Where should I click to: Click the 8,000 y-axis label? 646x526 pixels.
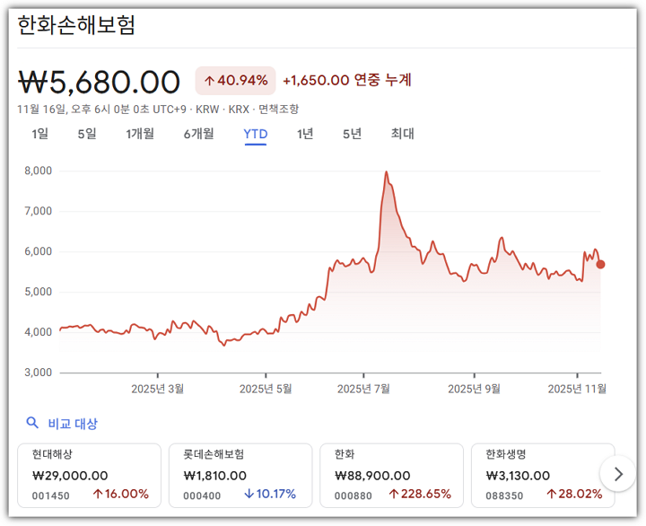pyautogui.click(x=39, y=171)
